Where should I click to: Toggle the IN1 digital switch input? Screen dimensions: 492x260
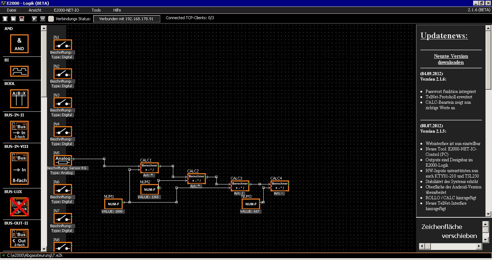(63, 44)
